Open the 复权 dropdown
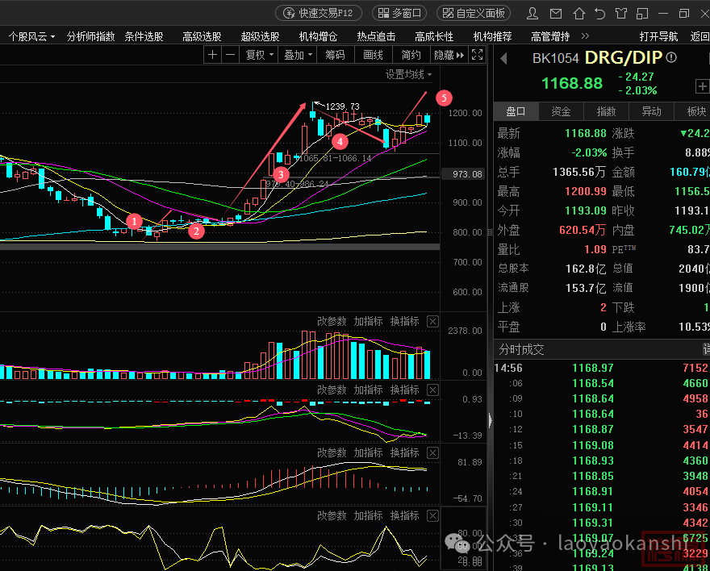This screenshot has width=710, height=571. [259, 55]
